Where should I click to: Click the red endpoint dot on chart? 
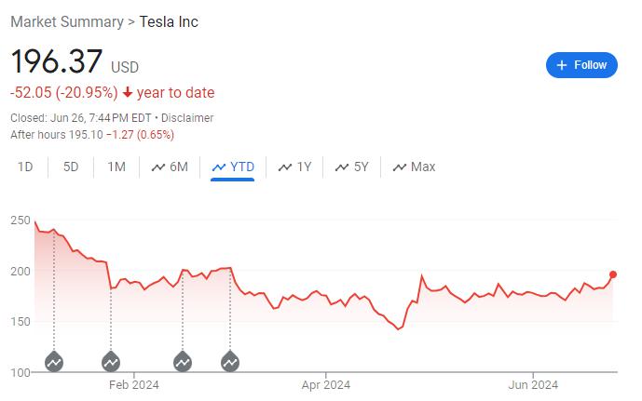(613, 274)
